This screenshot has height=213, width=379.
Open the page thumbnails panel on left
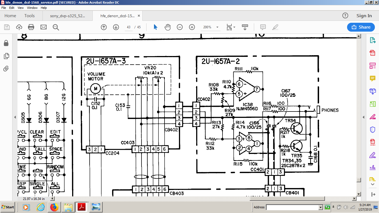tap(6, 56)
